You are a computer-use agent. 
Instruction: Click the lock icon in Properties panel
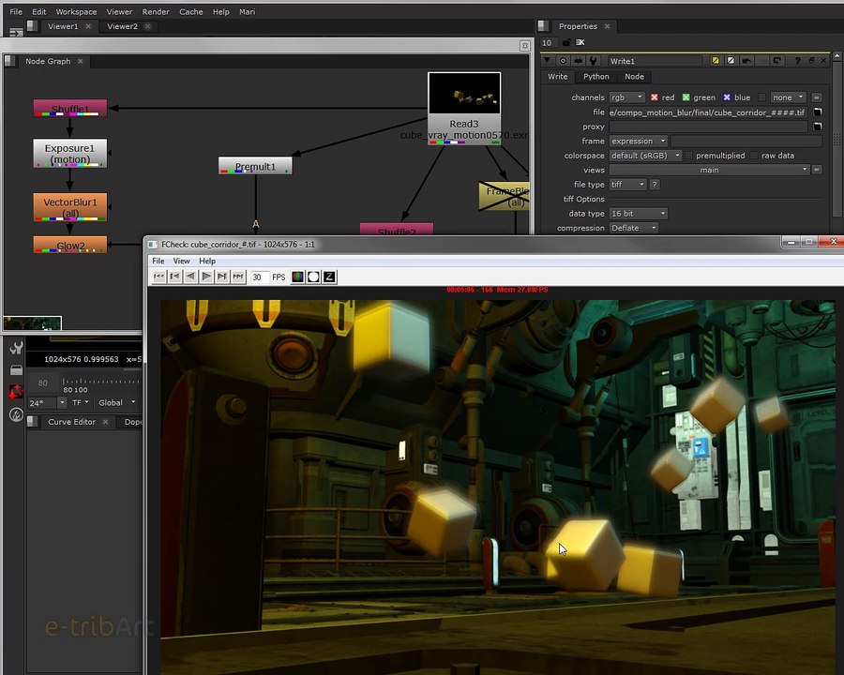coord(566,42)
